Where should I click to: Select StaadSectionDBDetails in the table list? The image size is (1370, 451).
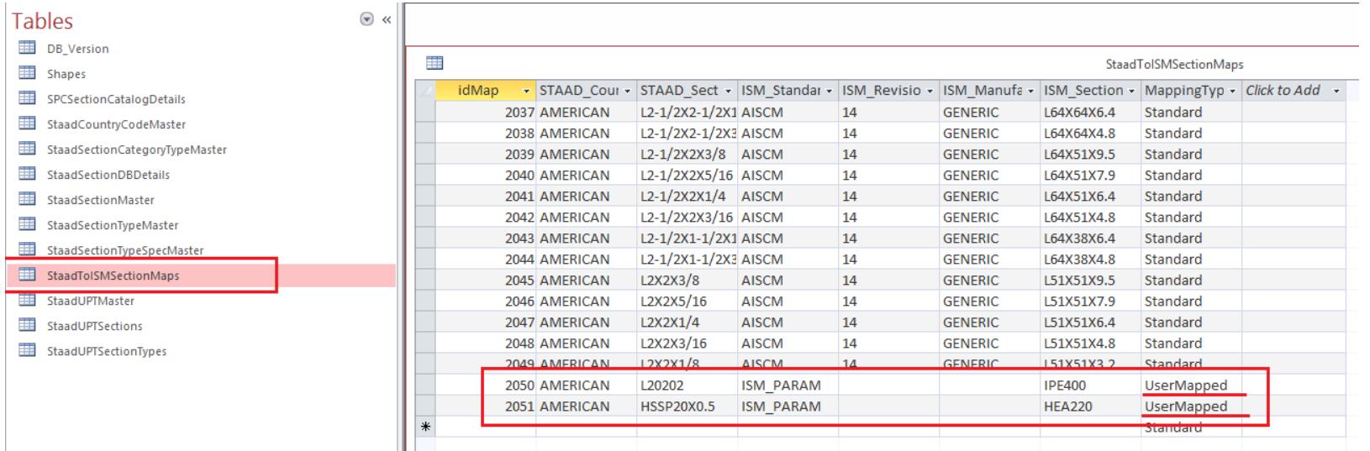(x=108, y=175)
